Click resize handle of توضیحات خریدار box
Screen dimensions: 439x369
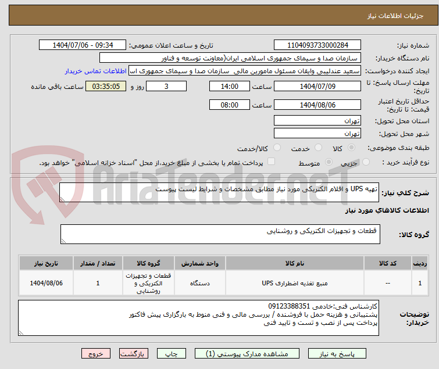tap(21, 332)
